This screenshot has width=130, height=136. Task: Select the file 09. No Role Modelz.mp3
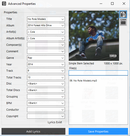pos(83,81)
